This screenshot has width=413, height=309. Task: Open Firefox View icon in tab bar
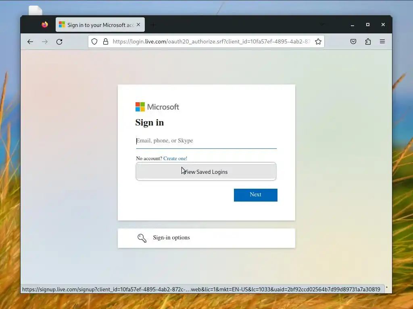(45, 25)
